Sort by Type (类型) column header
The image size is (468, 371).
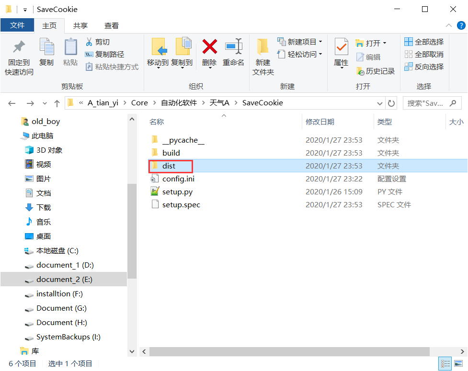[385, 122]
